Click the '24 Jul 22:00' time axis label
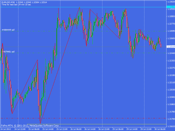This screenshot has width=175, height=131. coord(20,129)
